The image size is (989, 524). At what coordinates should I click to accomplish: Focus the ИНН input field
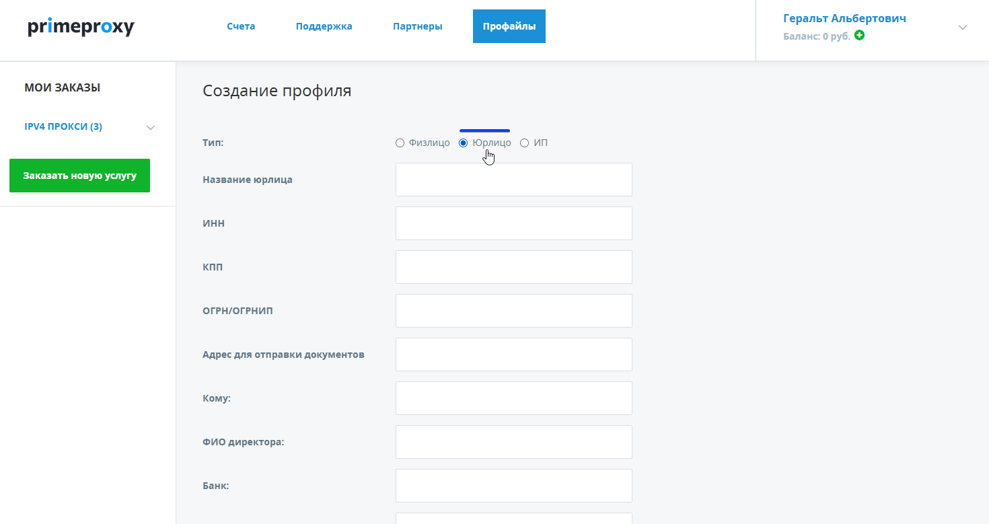click(x=514, y=223)
